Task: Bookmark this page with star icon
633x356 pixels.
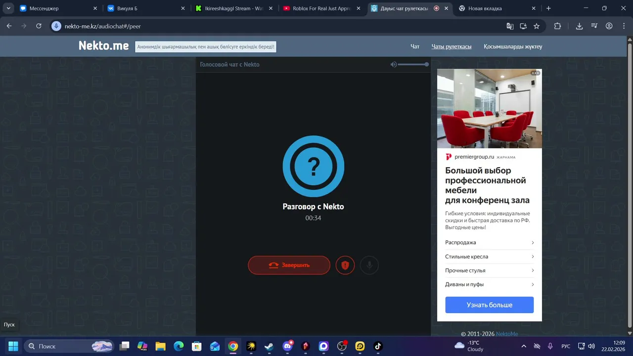Action: [537, 26]
